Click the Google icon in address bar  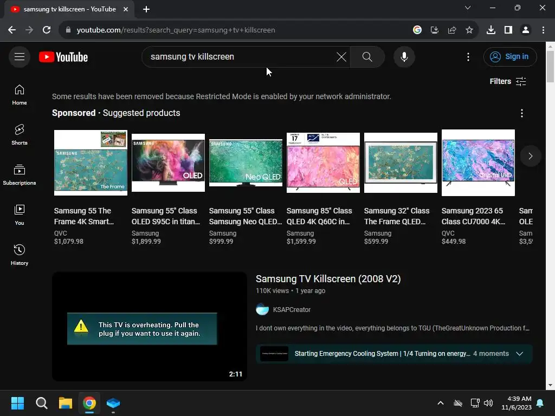tap(417, 30)
